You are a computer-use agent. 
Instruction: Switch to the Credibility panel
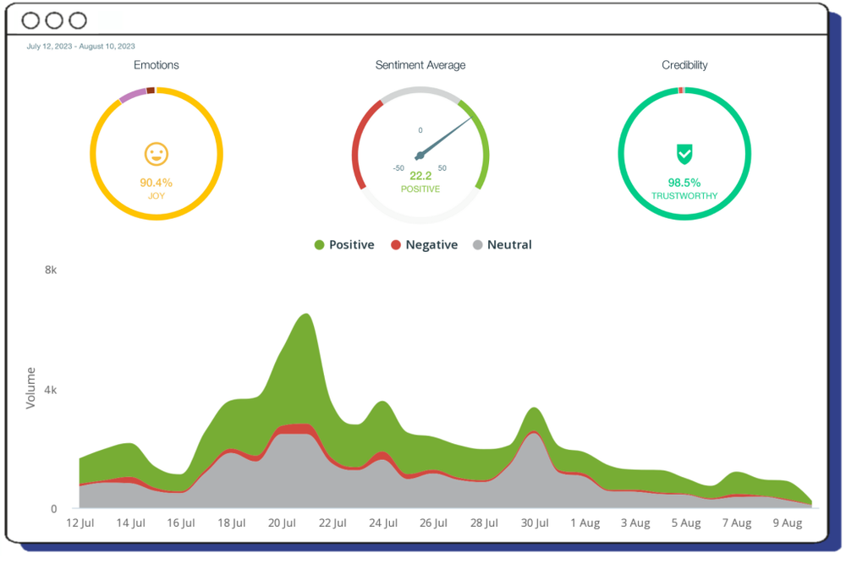click(684, 65)
